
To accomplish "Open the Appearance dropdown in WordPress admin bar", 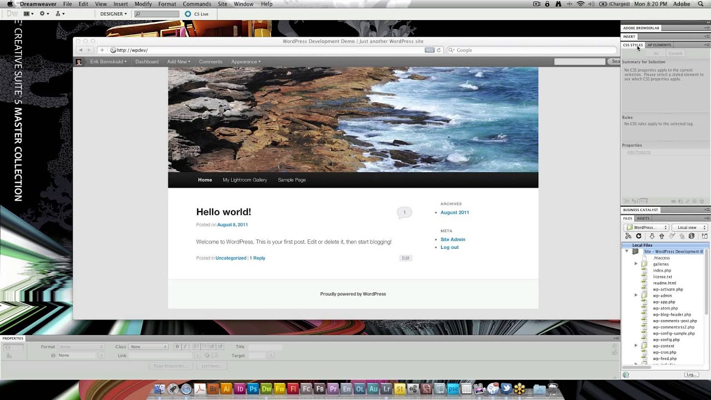I will (x=246, y=62).
